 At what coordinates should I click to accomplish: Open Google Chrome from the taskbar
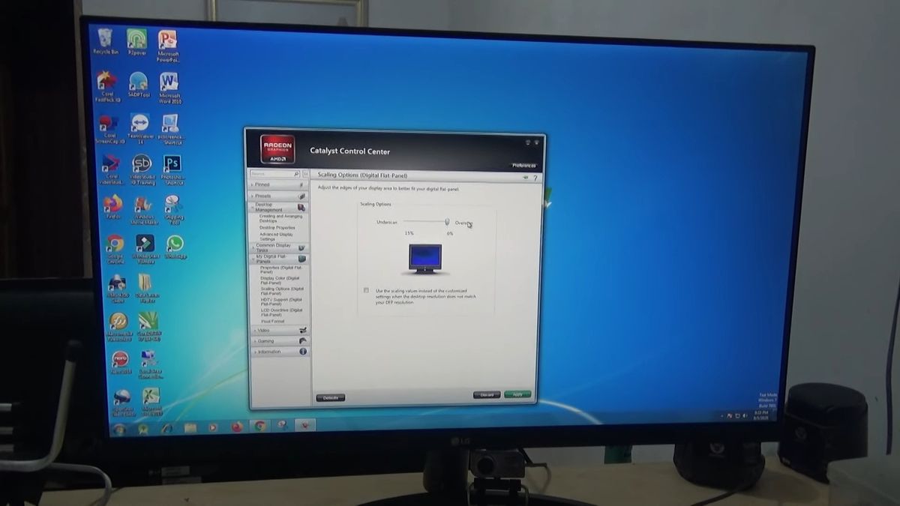point(259,426)
